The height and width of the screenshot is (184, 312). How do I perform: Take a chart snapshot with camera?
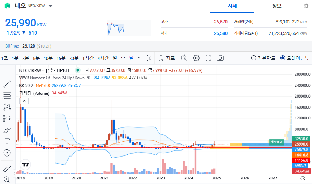pos(220,58)
